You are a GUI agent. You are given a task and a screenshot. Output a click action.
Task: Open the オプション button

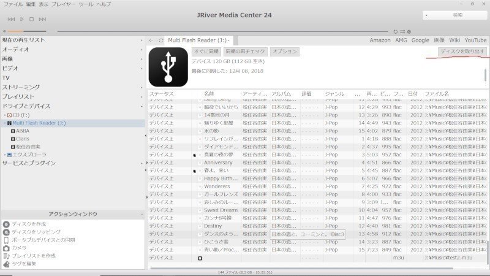point(284,52)
